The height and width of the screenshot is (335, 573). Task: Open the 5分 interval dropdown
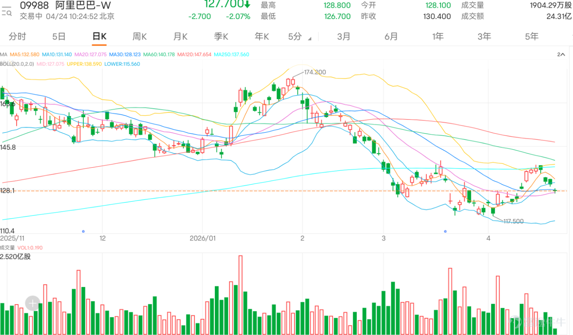pos(299,37)
